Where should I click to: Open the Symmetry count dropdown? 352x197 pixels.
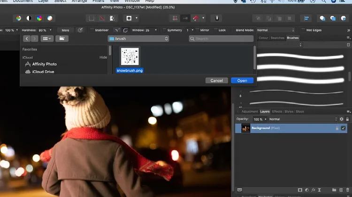point(192,30)
